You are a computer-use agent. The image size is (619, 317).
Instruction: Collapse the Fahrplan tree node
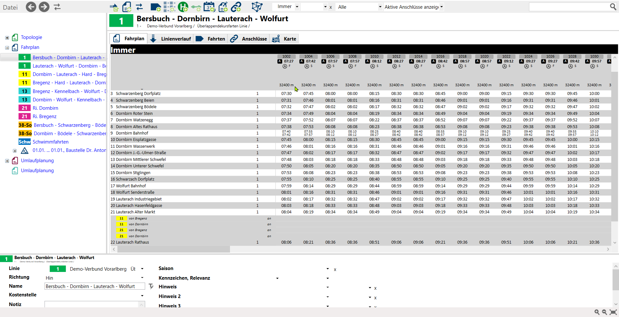[x=7, y=48]
